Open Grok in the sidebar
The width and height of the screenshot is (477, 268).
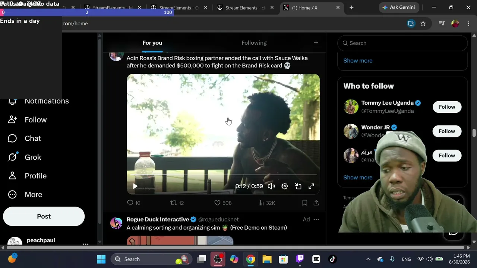[x=25, y=157]
